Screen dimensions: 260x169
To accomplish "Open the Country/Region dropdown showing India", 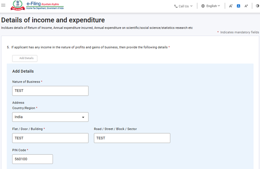I will click(50, 117).
